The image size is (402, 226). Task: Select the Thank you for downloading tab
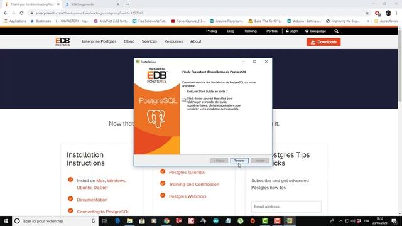click(32, 4)
